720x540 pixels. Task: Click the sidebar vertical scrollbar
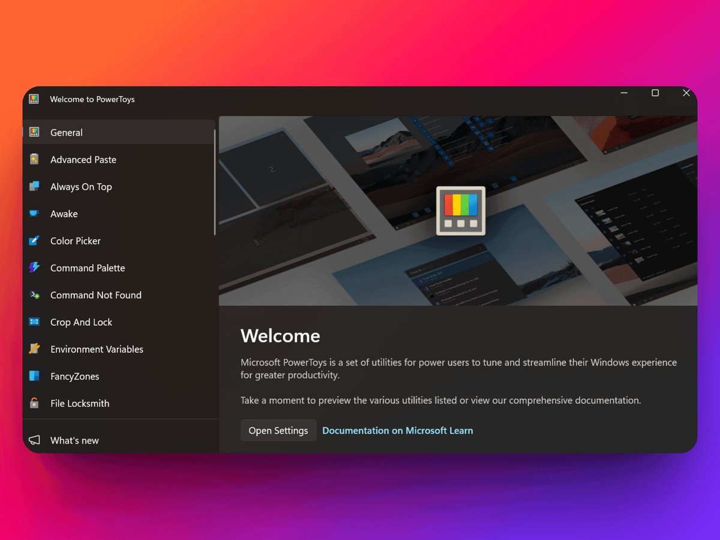pos(215,182)
